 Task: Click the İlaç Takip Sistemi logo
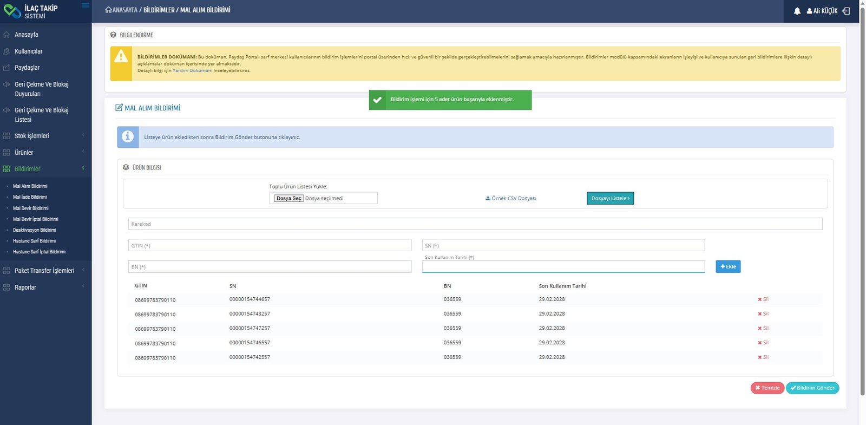tap(31, 11)
